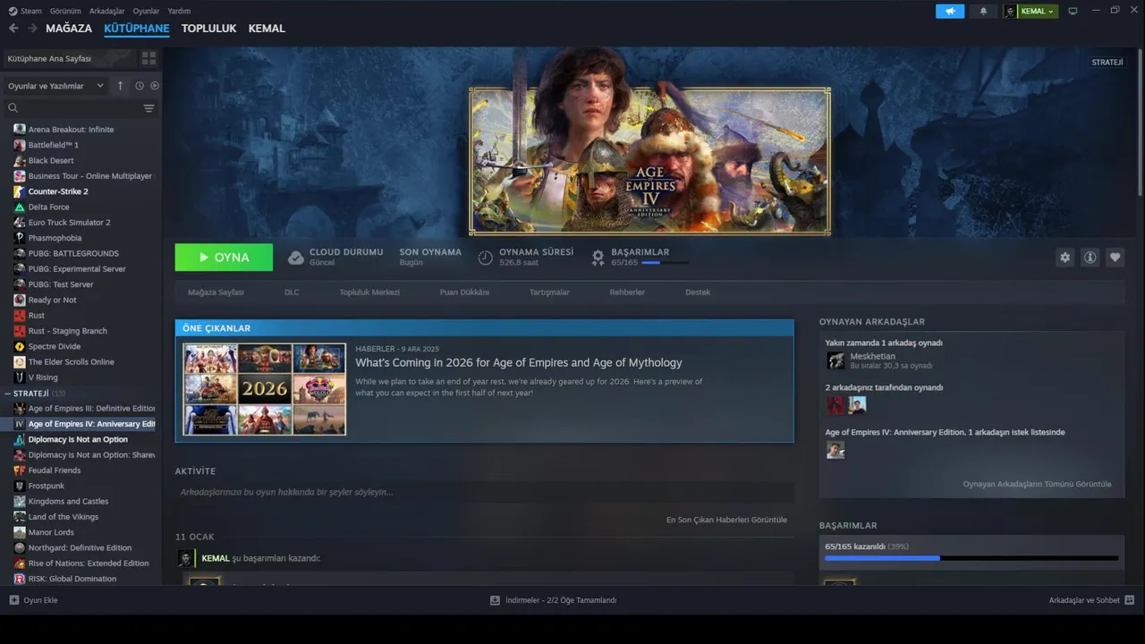Viewport: 1145px width, 644px height.
Task: Open the Oyunlar menu
Action: [x=146, y=11]
